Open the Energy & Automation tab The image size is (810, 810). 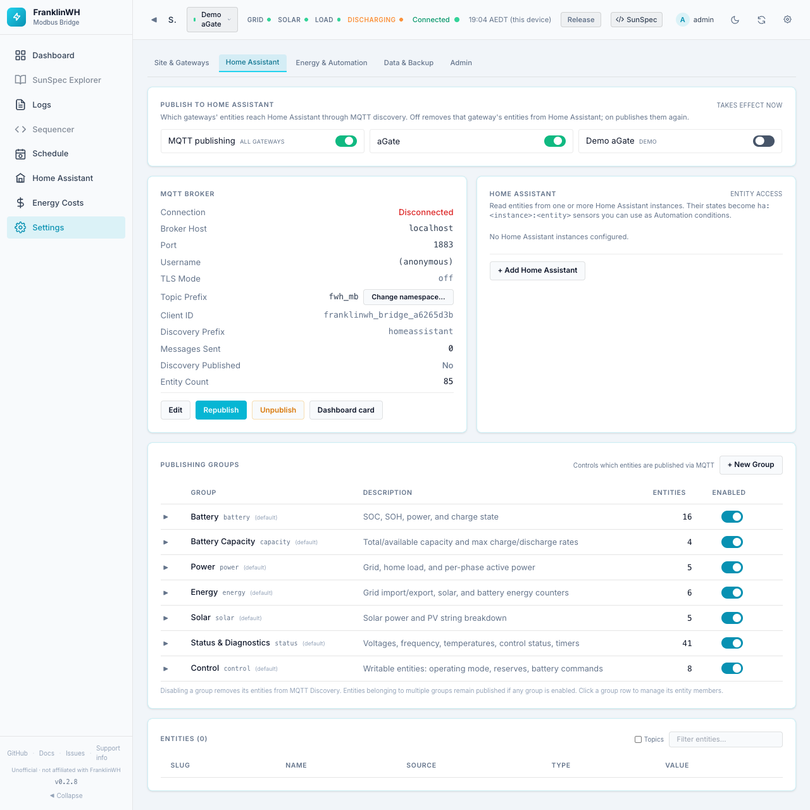[x=332, y=63]
